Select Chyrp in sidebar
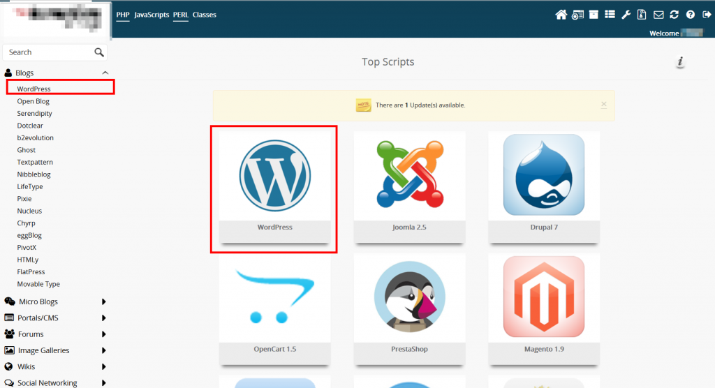 [x=26, y=223]
